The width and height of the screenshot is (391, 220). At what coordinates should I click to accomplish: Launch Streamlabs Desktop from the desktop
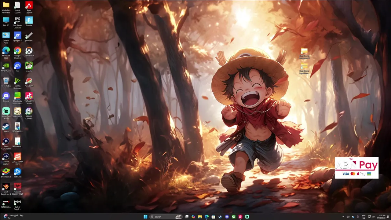click(x=6, y=113)
